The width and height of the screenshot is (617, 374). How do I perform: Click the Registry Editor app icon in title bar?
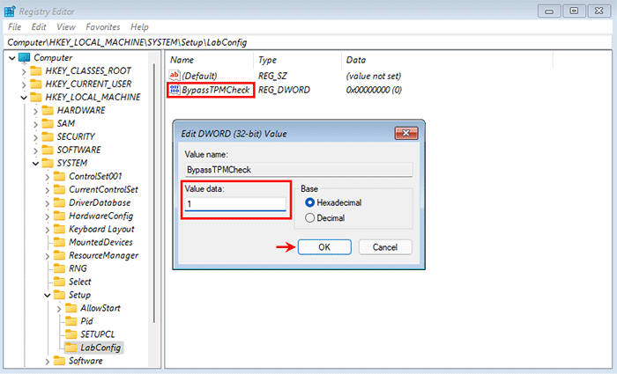pos(10,11)
